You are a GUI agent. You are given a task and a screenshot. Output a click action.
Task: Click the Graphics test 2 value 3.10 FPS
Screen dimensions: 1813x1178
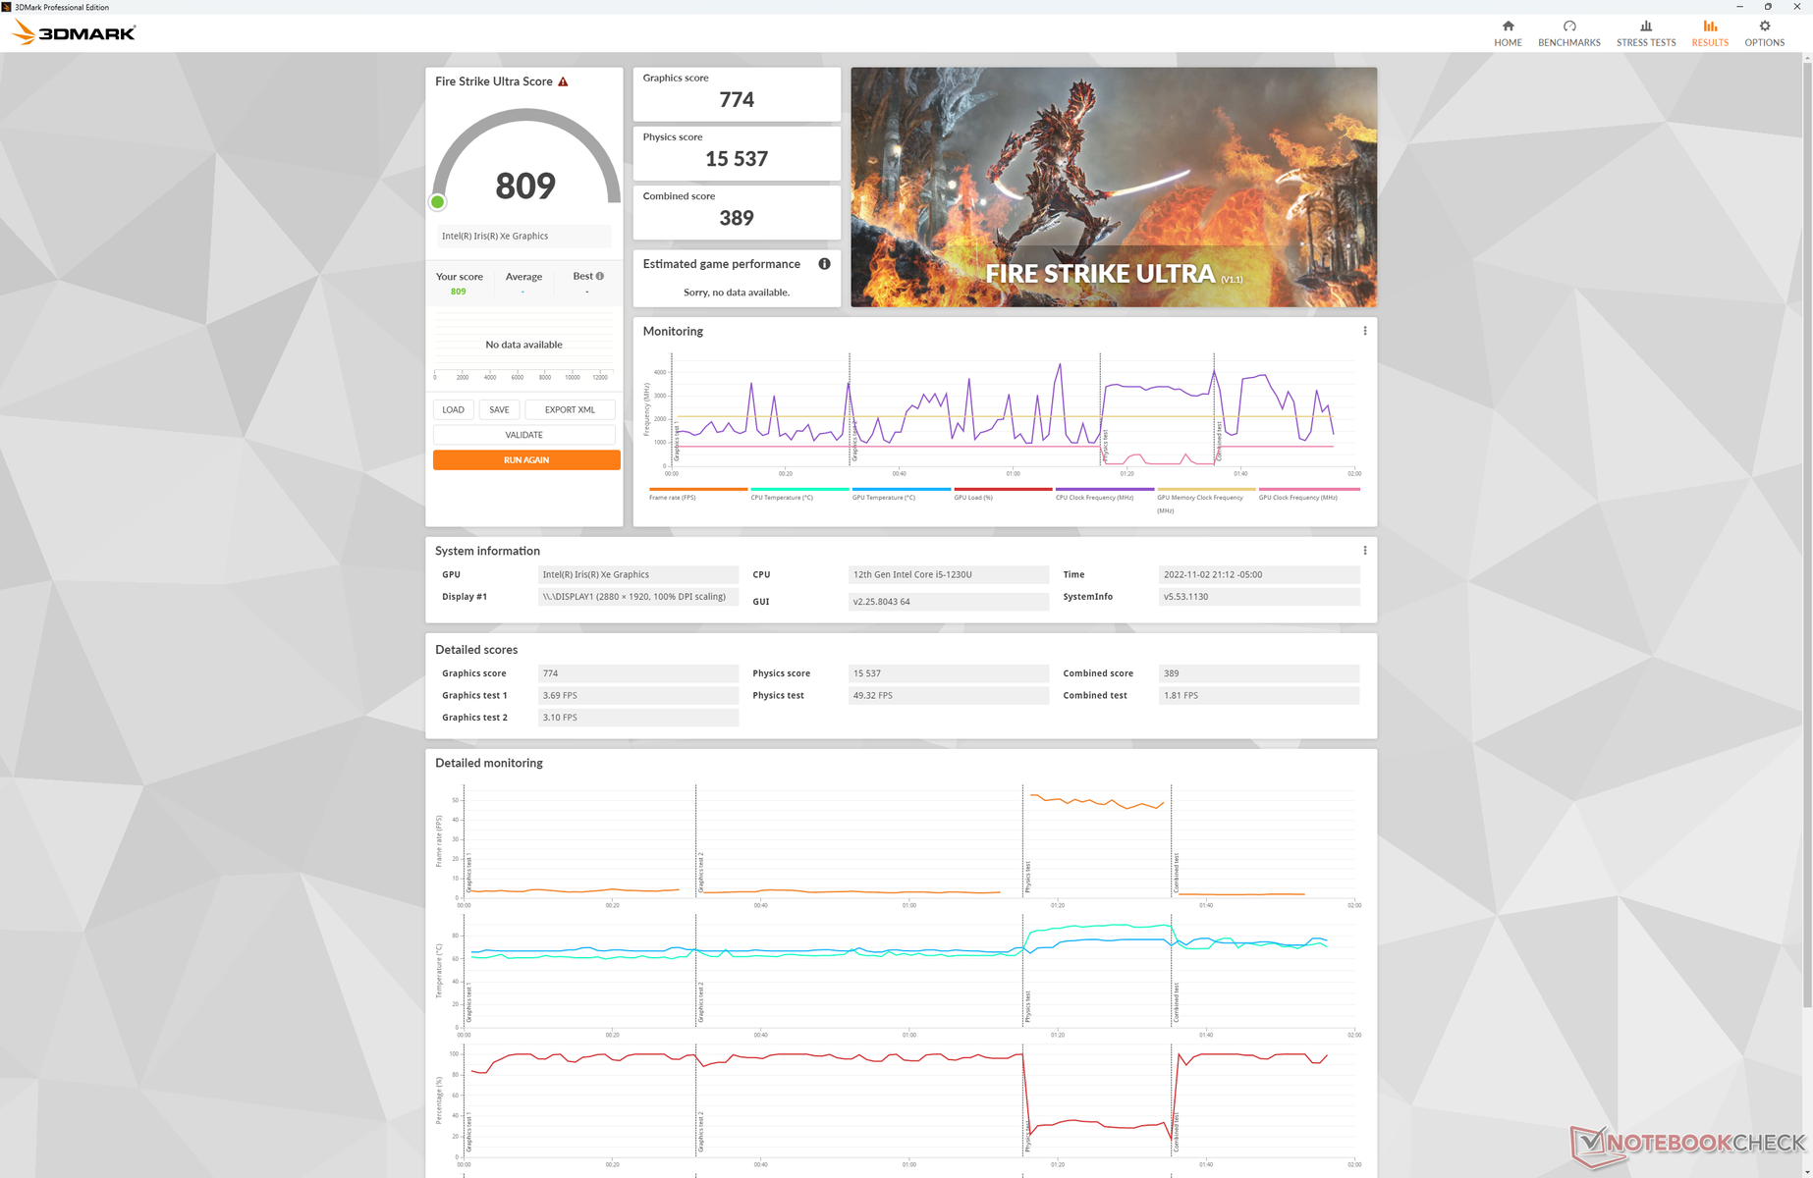638,718
